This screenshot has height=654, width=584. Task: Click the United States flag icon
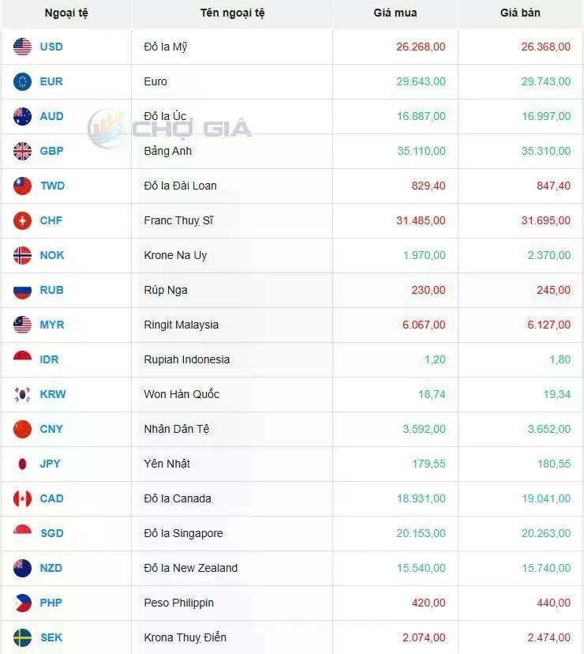coord(23,47)
